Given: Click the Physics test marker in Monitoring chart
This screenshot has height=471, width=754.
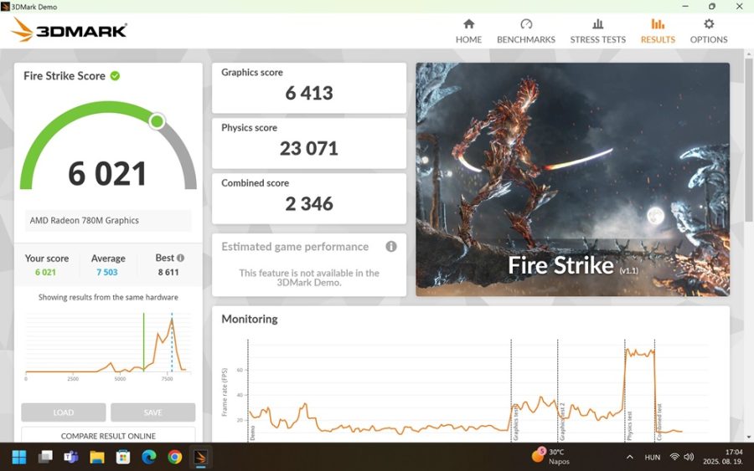Looking at the screenshot, I should [x=625, y=389].
